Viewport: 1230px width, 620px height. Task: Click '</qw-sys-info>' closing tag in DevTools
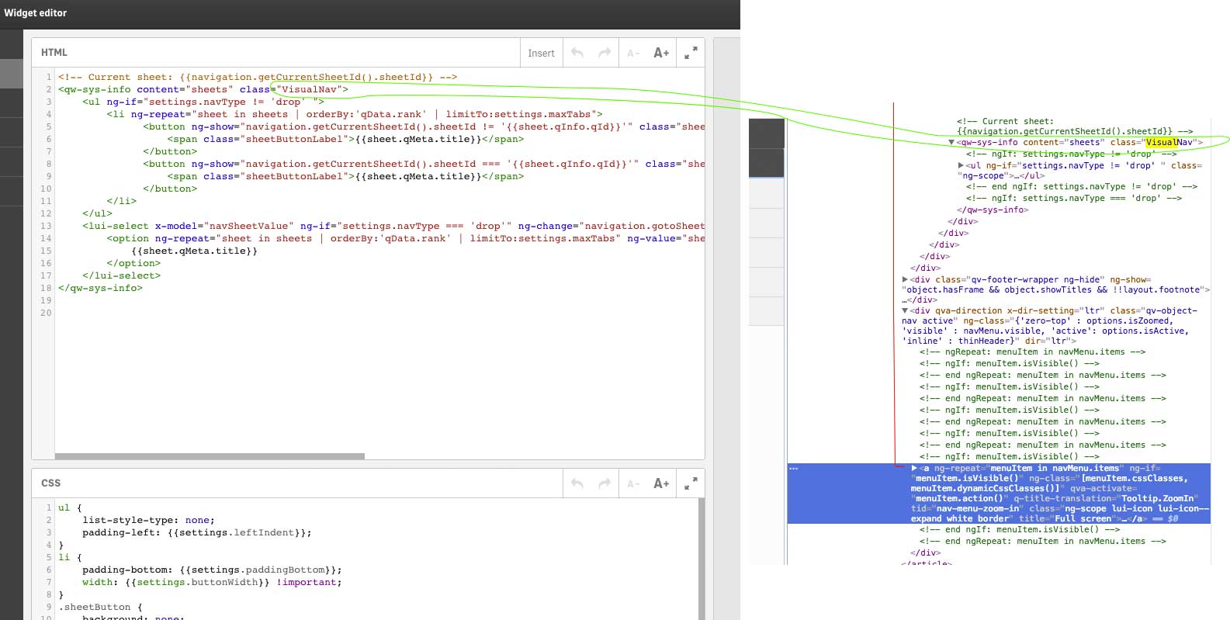[x=993, y=210]
